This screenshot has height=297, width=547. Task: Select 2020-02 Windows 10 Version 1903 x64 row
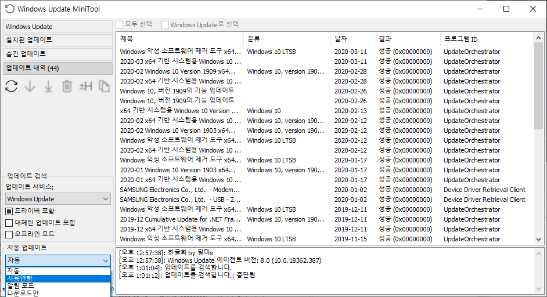coord(325,131)
